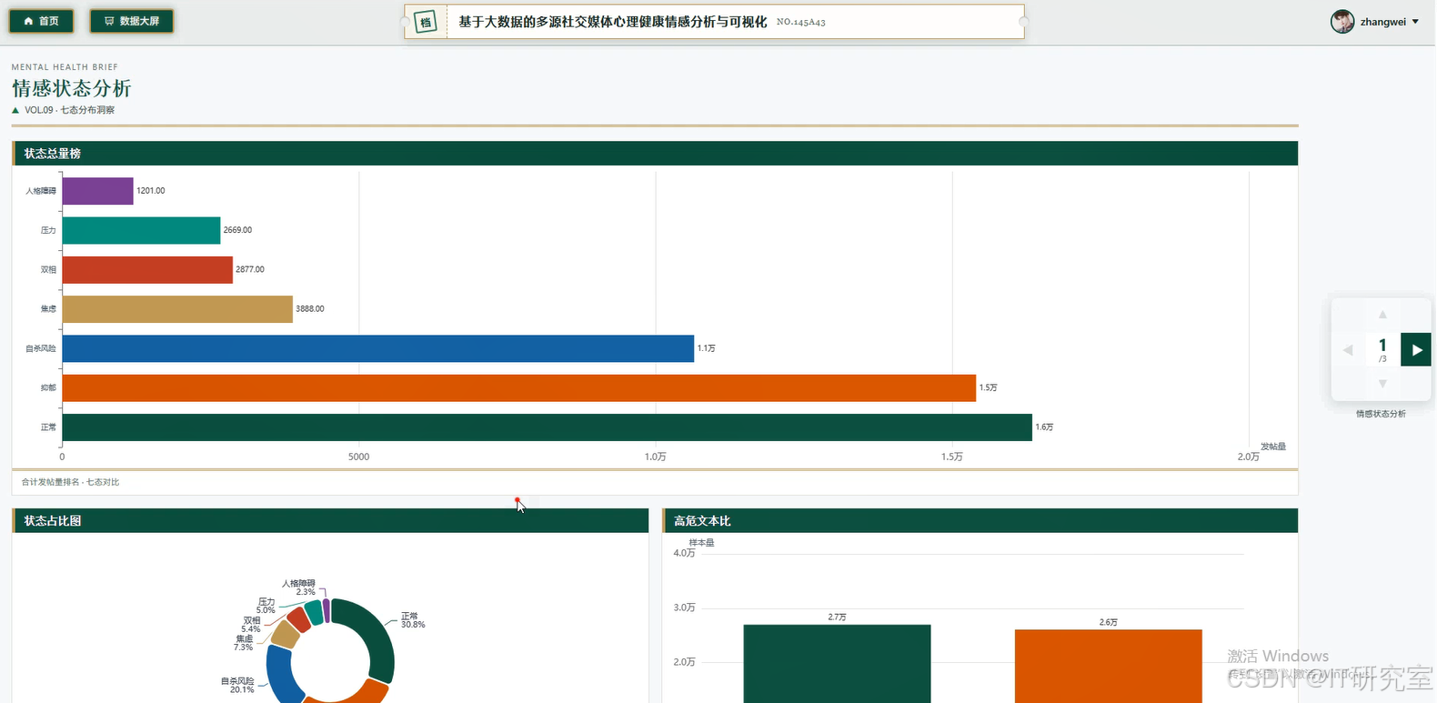The height and width of the screenshot is (703, 1437).
Task: Click the orange 2.6万 column in 高危文本比
Action: pos(1108,666)
